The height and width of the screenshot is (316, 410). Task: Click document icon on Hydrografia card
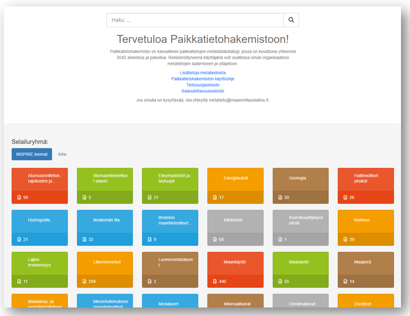pyautogui.click(x=19, y=240)
